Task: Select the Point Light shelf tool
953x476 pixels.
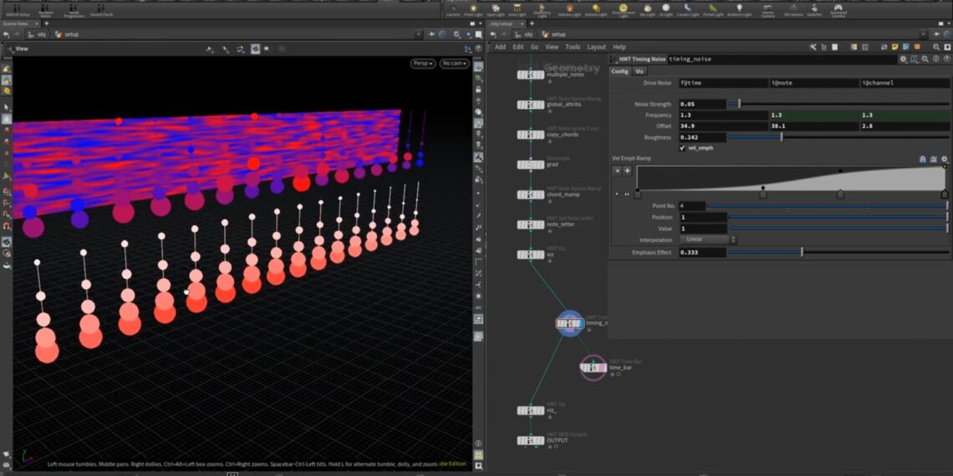Action: pyautogui.click(x=474, y=8)
